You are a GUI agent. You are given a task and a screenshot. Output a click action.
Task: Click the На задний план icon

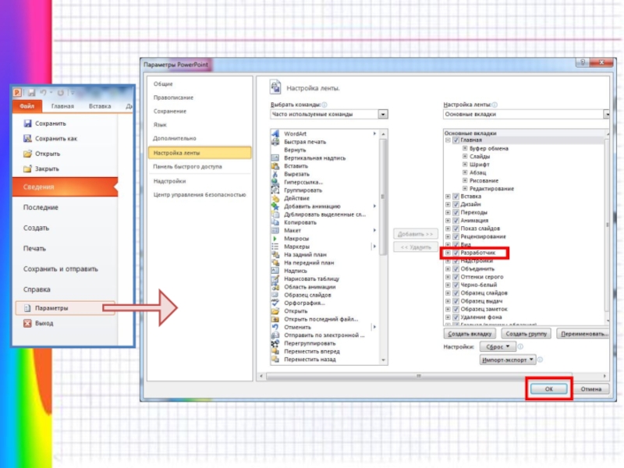tap(275, 254)
